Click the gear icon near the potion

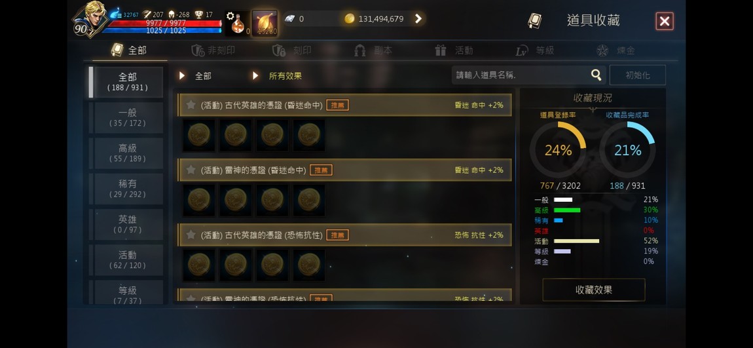click(x=230, y=16)
